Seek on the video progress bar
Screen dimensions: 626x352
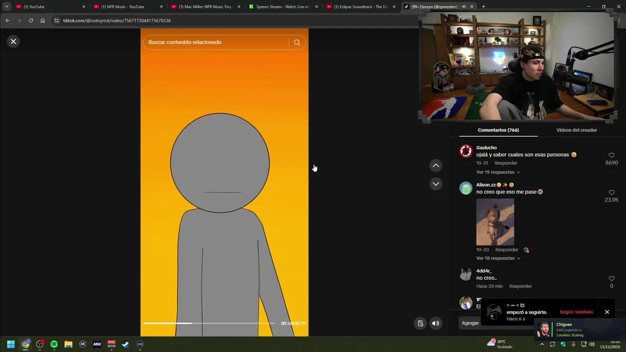209,323
